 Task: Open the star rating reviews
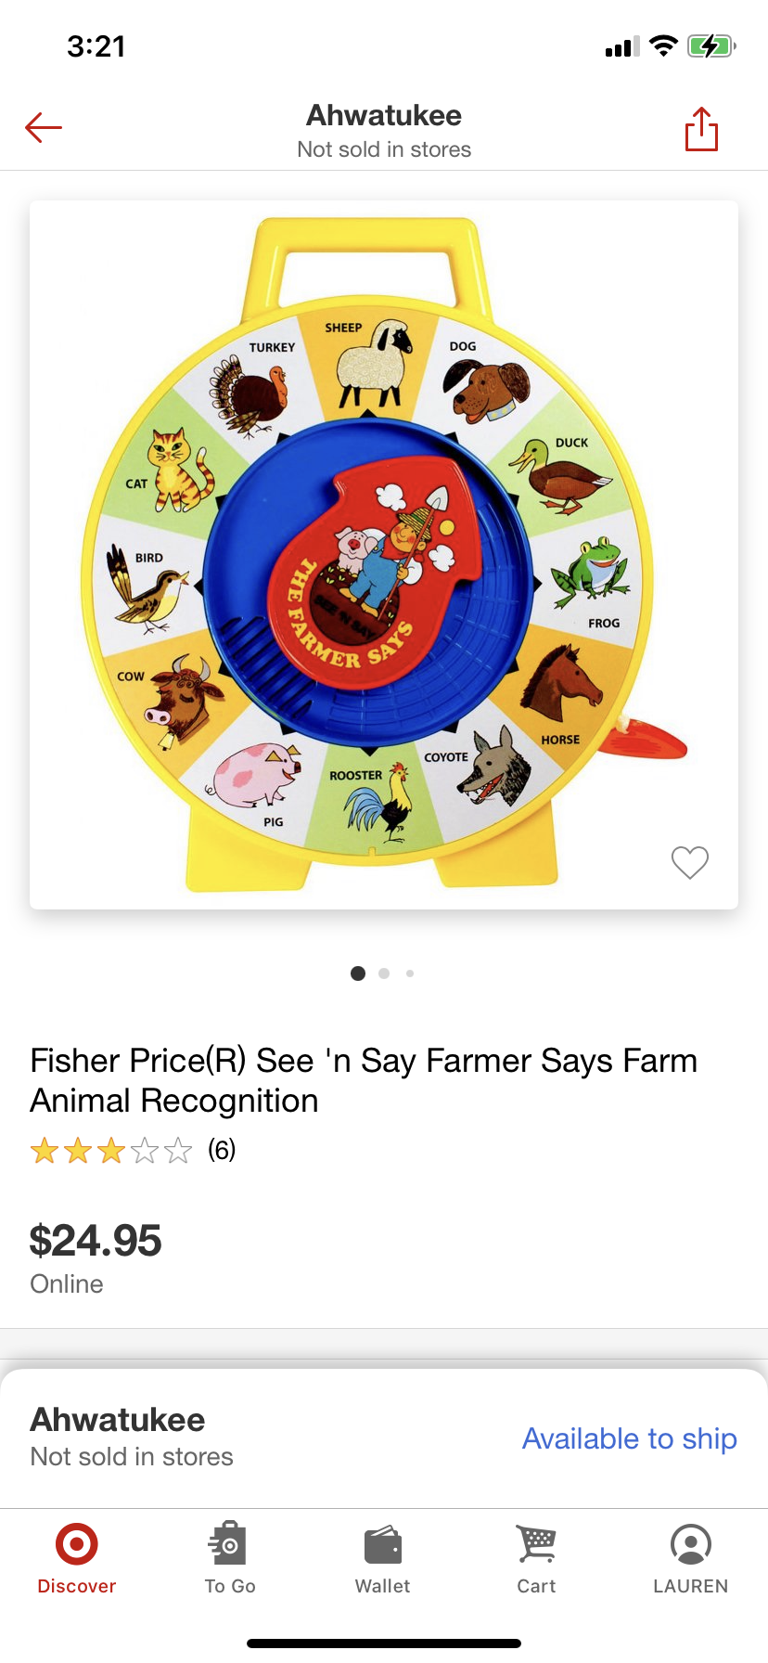pyautogui.click(x=111, y=1152)
